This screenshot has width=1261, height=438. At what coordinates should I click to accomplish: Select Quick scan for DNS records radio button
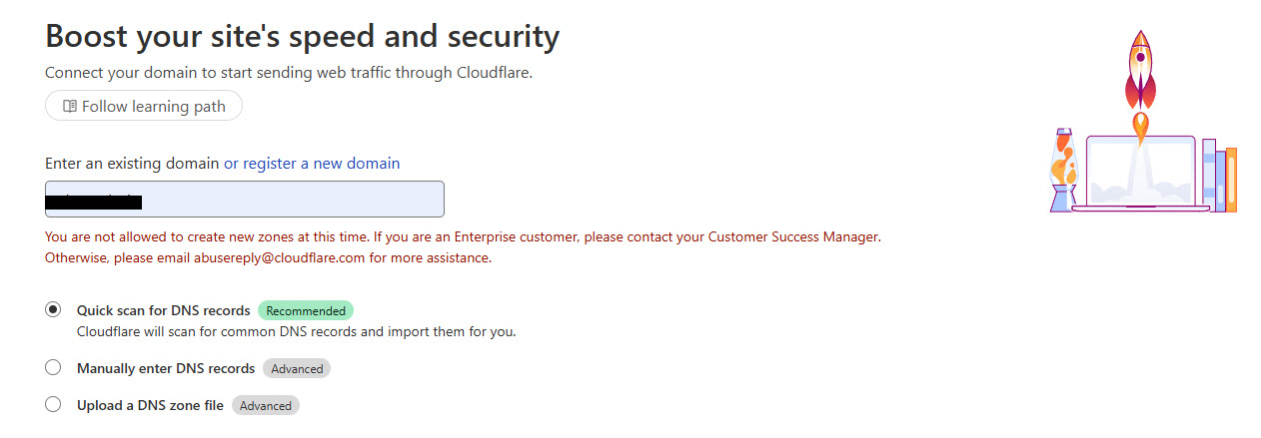click(53, 310)
